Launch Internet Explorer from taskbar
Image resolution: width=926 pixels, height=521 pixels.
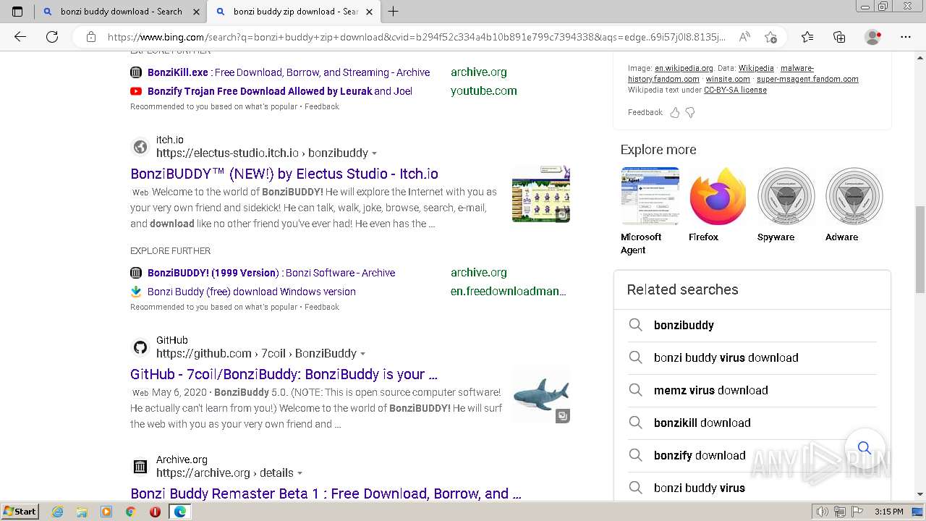57,512
